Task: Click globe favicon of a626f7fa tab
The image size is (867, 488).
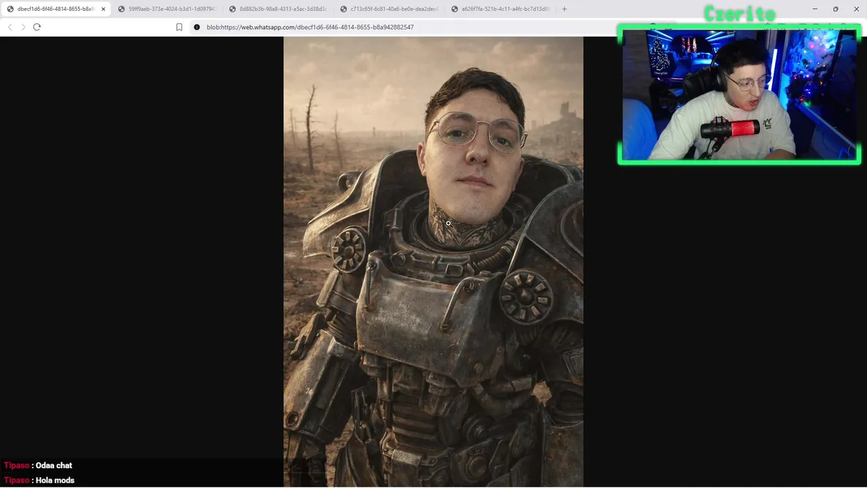Action: 454,9
